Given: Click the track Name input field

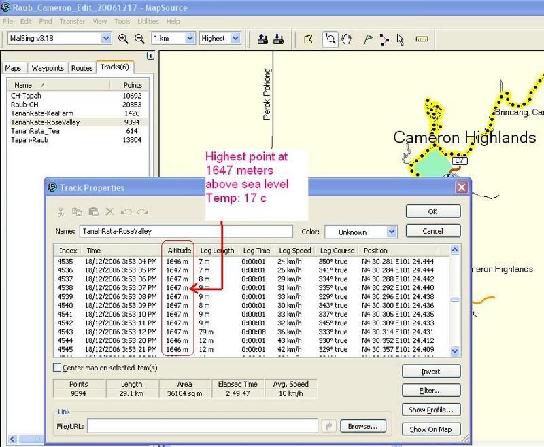Looking at the screenshot, I should point(186,231).
